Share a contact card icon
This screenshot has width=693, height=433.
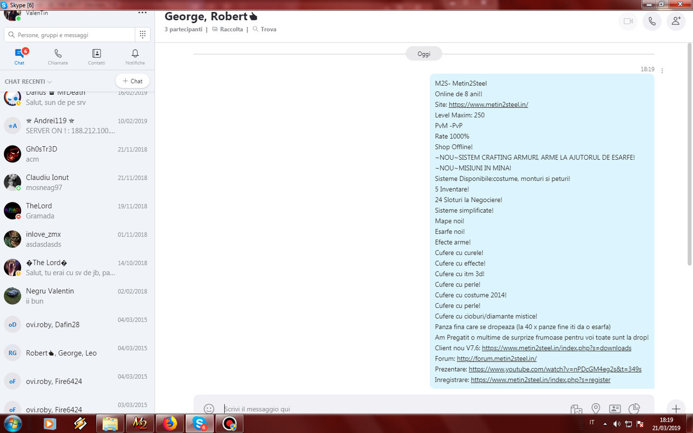pyautogui.click(x=614, y=409)
